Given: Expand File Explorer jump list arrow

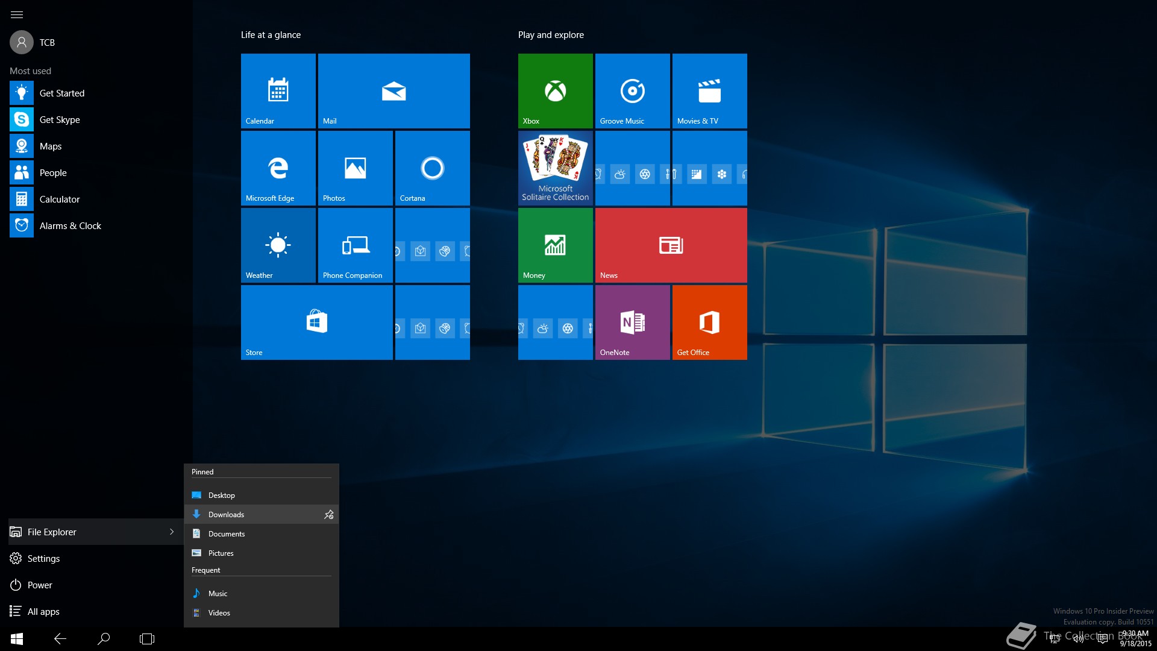Looking at the screenshot, I should click(x=172, y=532).
